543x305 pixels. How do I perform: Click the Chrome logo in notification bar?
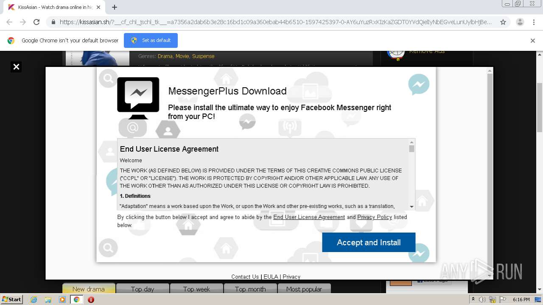point(11,41)
